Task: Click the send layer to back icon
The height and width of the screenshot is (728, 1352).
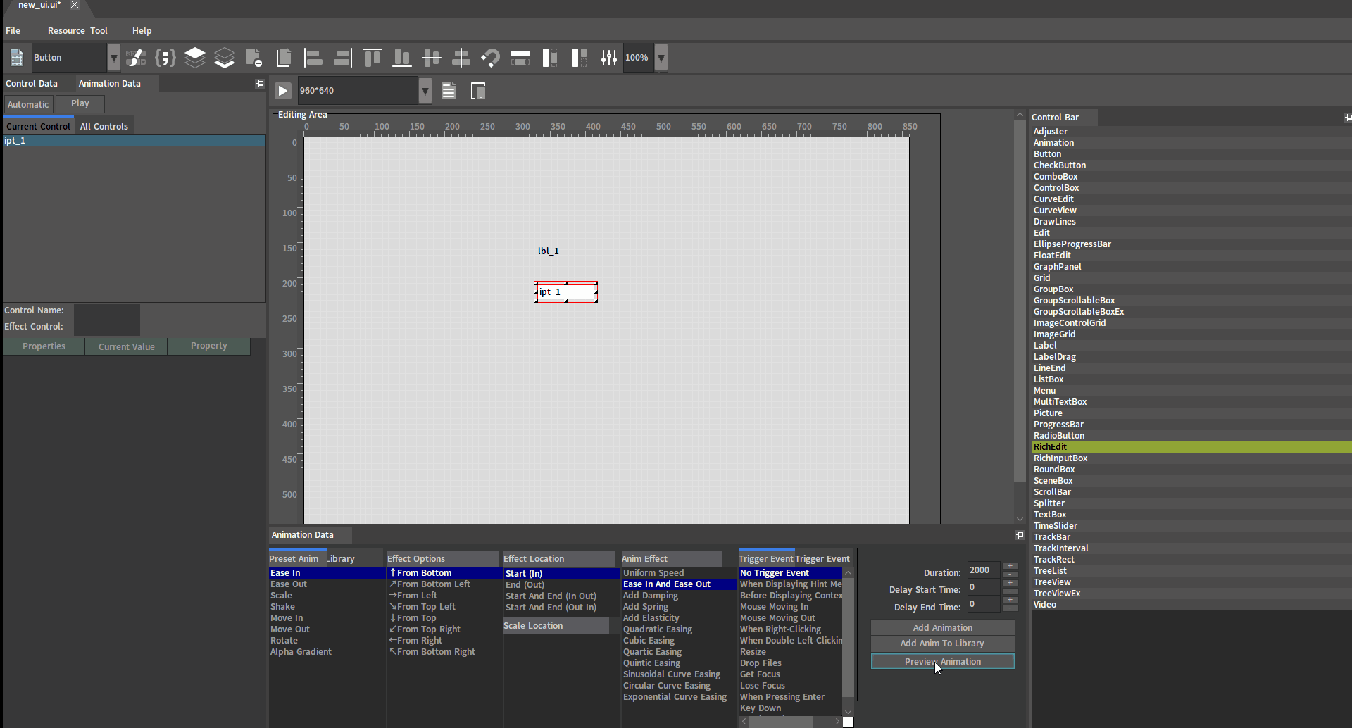Action: click(x=225, y=58)
